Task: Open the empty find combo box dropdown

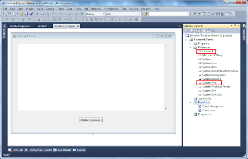Action: coord(188,14)
